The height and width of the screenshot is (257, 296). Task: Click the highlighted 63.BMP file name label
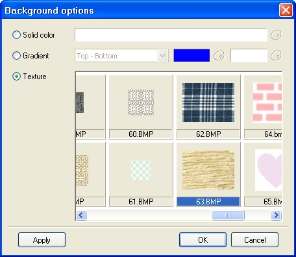(x=208, y=202)
